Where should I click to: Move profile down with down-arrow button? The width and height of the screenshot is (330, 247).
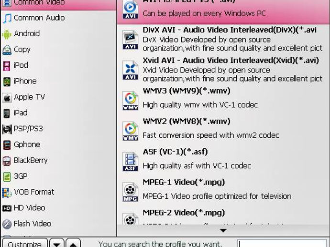point(57,244)
